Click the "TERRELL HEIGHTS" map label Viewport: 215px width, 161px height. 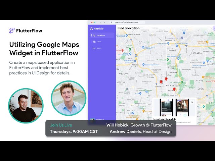pyautogui.click(x=196, y=63)
